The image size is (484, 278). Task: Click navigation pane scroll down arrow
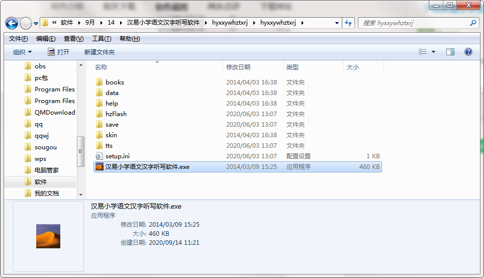pos(81,195)
